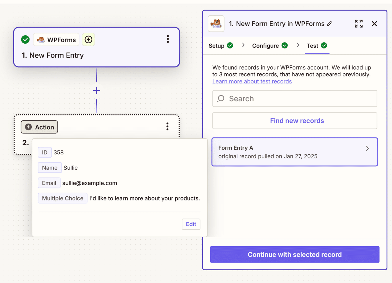Click the lightning bolt trigger icon
This screenshot has width=392, height=283.
point(88,39)
